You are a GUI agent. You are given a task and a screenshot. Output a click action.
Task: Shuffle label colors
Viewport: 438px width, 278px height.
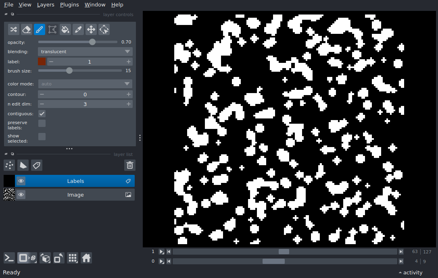(14, 29)
